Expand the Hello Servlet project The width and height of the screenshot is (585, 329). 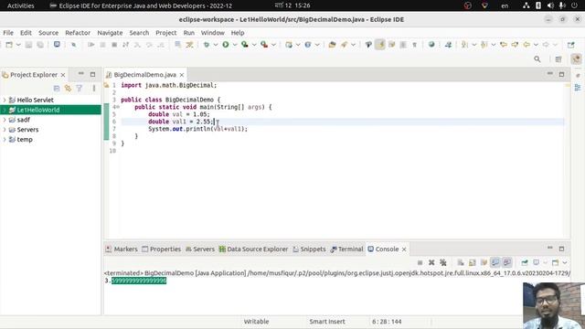click(5, 100)
